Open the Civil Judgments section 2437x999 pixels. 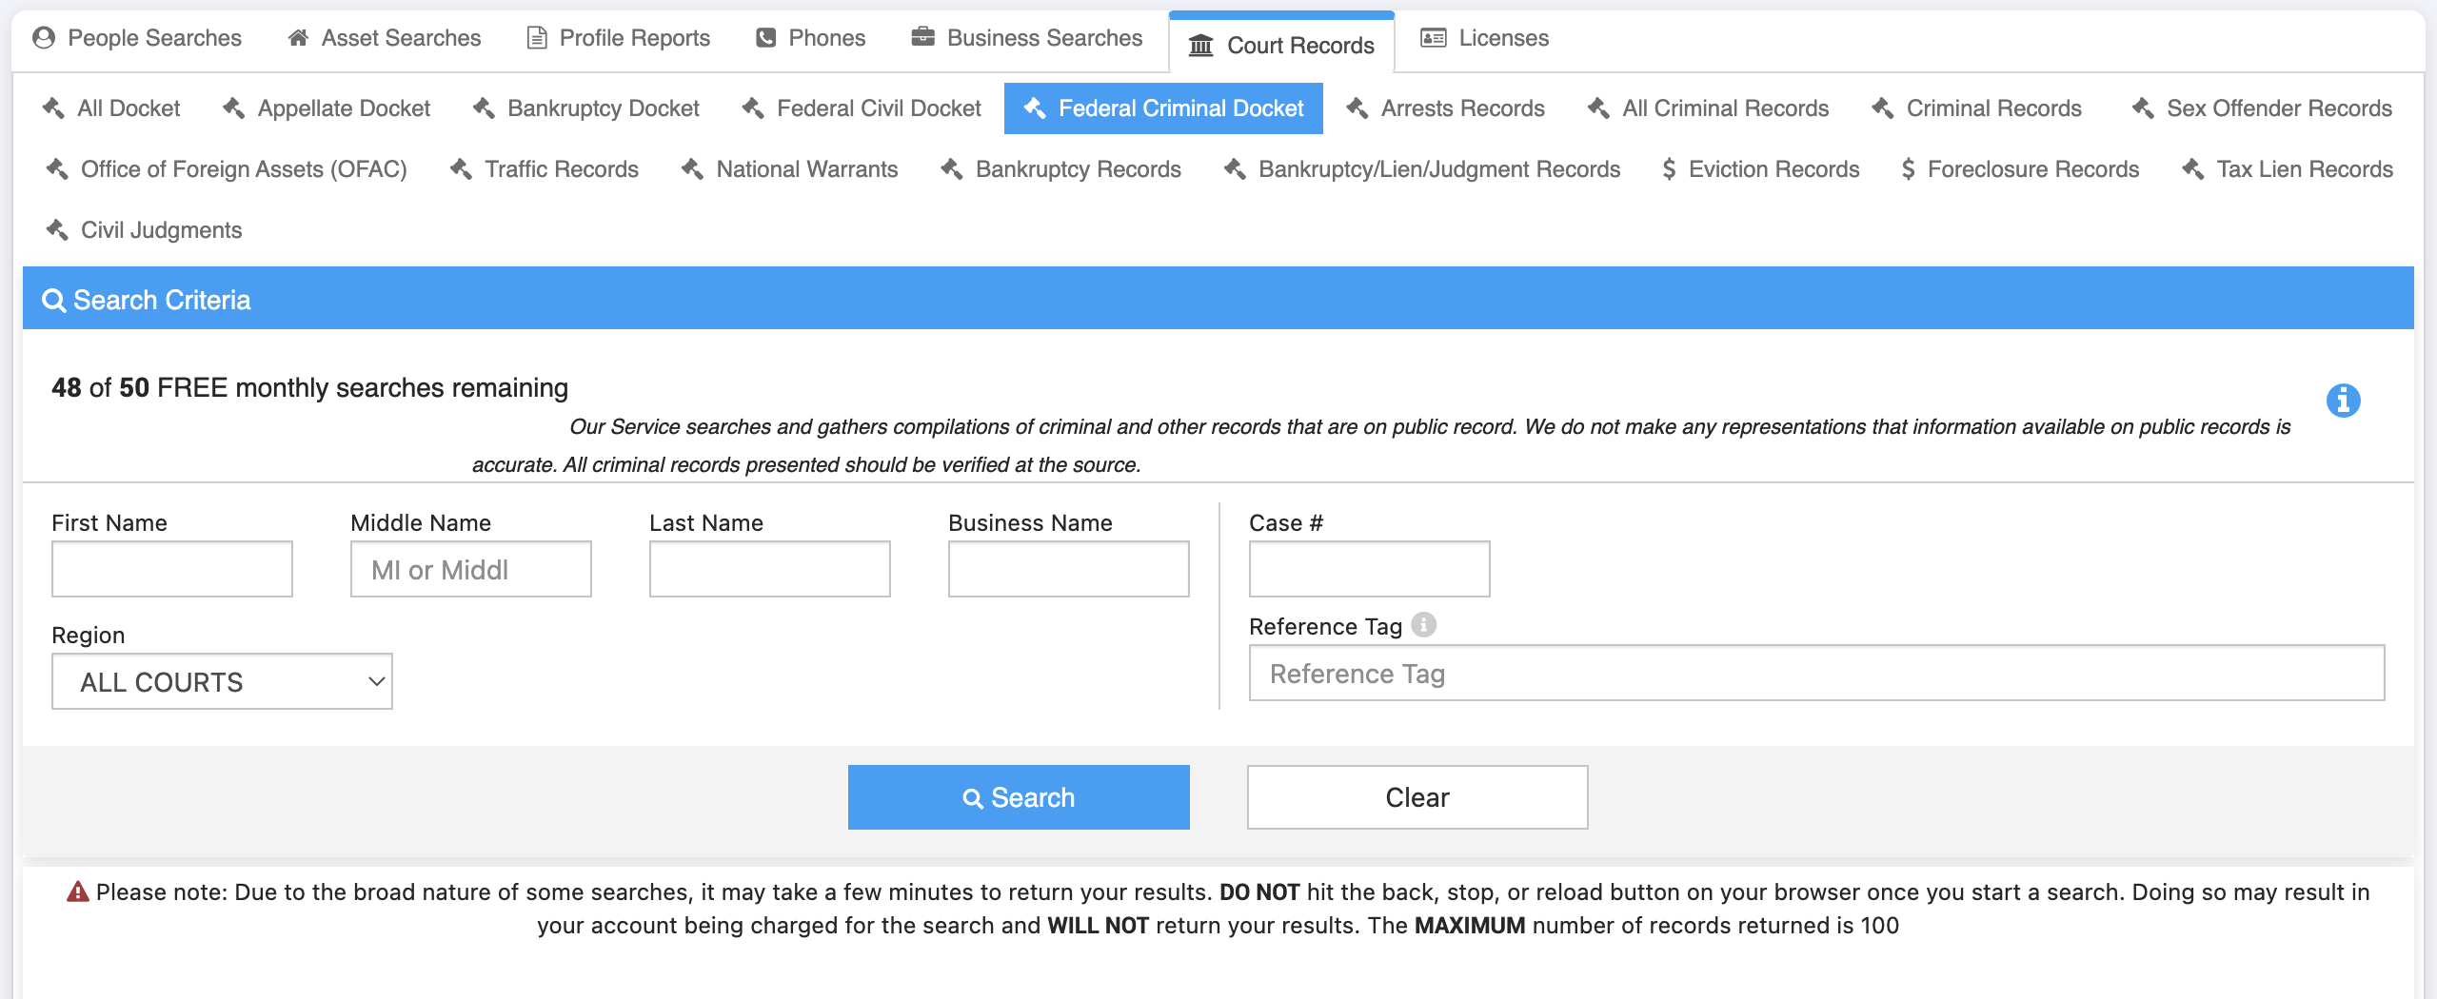[x=145, y=230]
